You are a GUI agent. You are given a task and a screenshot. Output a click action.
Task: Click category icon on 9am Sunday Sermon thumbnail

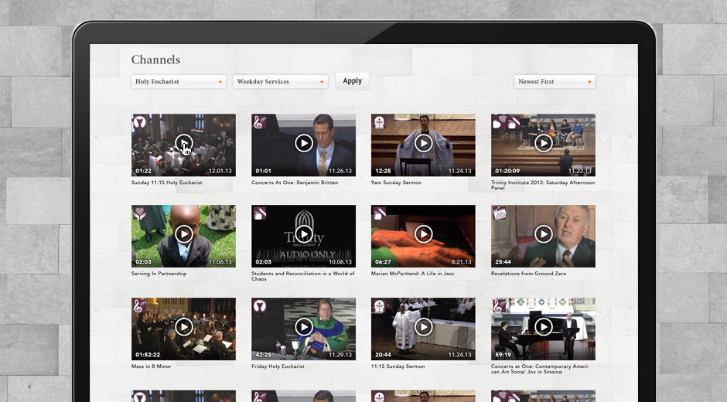(x=379, y=122)
